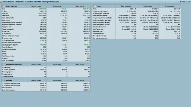The height and width of the screenshot is (107, 191).
Task: Select the Exposition moyenne row label
Action: pos(8,90)
